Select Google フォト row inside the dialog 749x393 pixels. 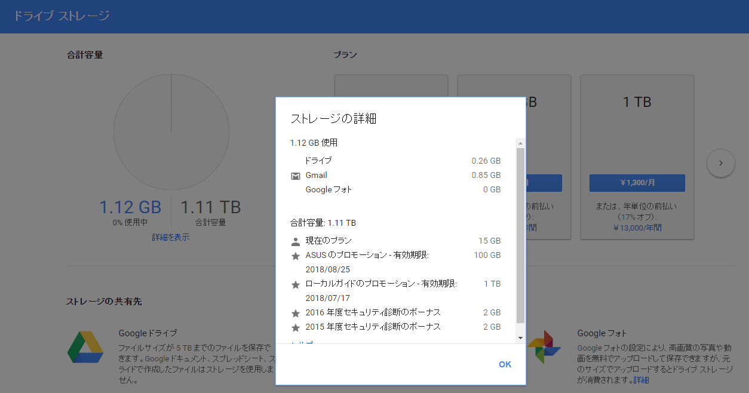pyautogui.click(x=329, y=189)
